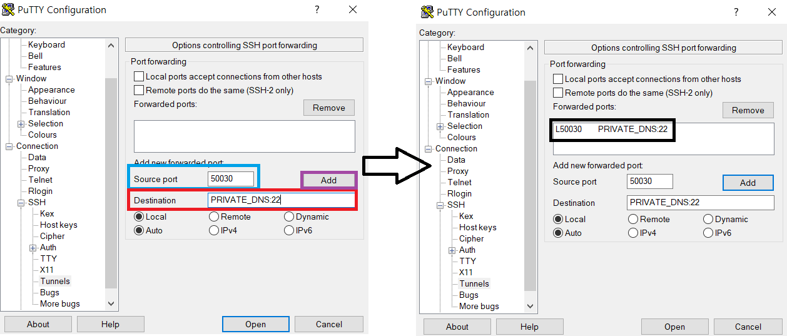The width and height of the screenshot is (787, 336).
Task: Click Help button in left window
Action: [111, 324]
